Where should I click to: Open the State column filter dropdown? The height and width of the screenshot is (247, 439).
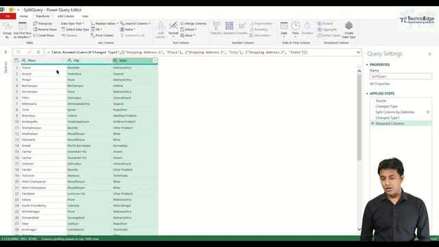[x=155, y=60]
